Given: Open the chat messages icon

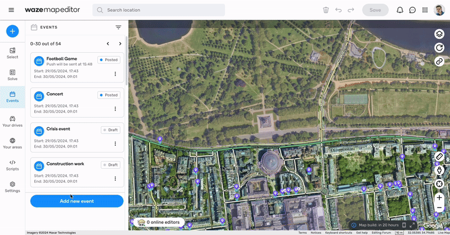Looking at the screenshot, I should pyautogui.click(x=412, y=10).
